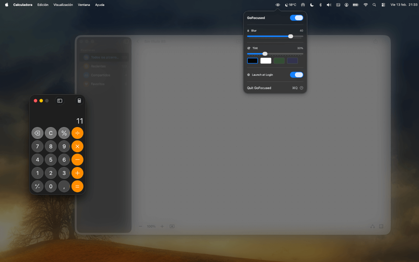Open the Edición menu
This screenshot has height=262, width=419.
coord(43,5)
